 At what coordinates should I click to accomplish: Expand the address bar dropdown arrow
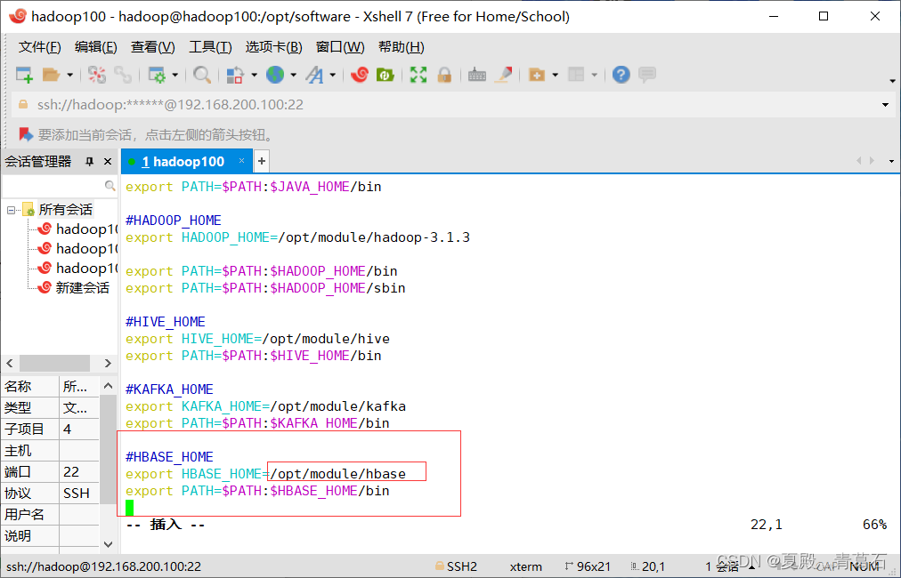(885, 104)
